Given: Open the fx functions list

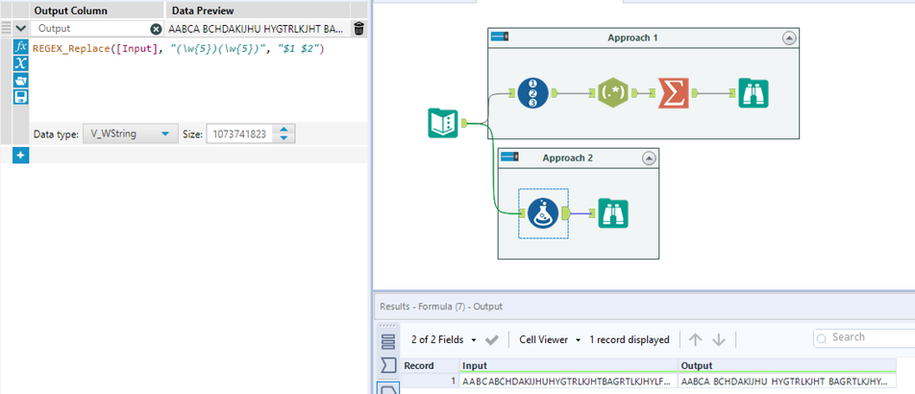Looking at the screenshot, I should coord(21,47).
